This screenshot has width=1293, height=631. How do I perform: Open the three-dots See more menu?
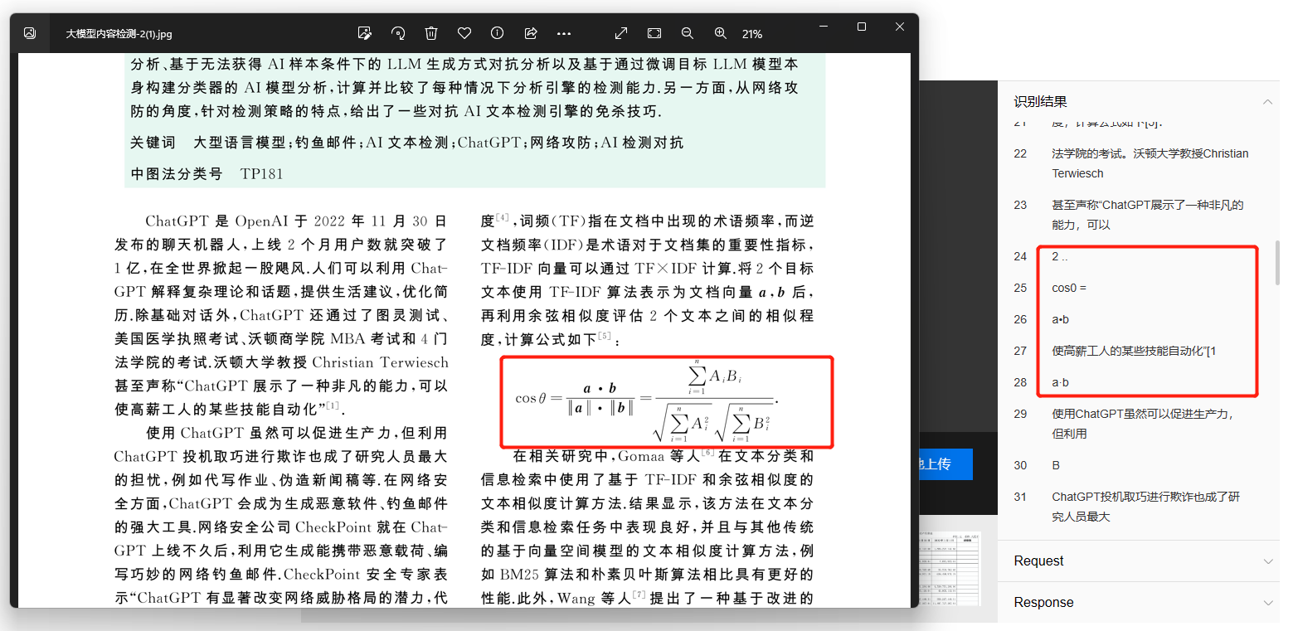tap(564, 33)
